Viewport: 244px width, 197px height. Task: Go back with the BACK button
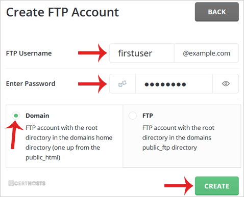[x=217, y=12]
